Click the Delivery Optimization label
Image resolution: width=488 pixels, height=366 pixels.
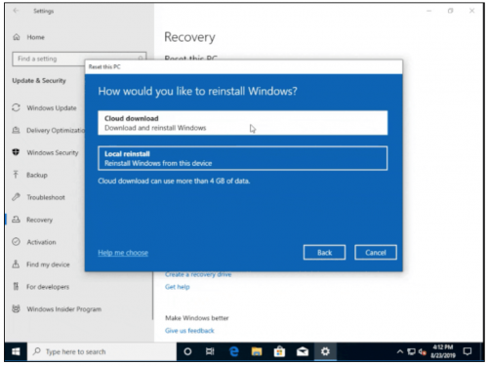(x=56, y=131)
